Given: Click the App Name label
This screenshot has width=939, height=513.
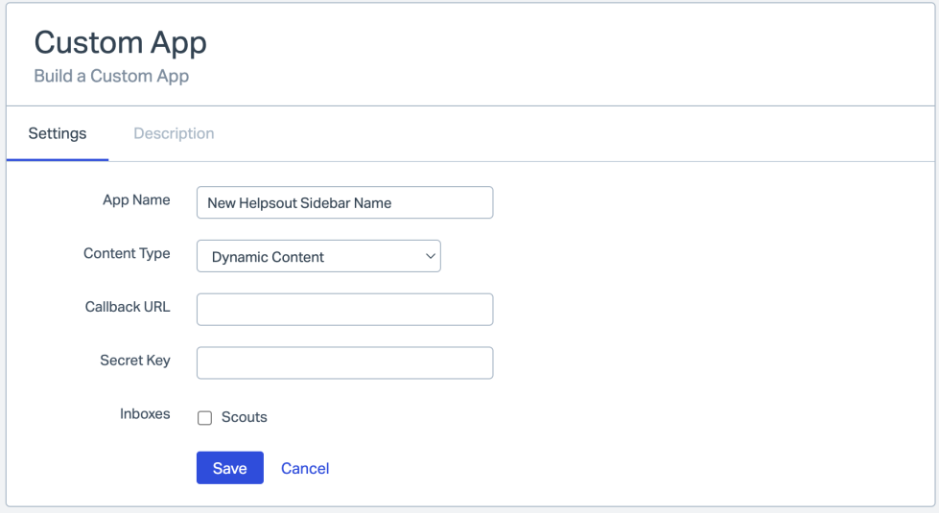Looking at the screenshot, I should click(x=136, y=199).
